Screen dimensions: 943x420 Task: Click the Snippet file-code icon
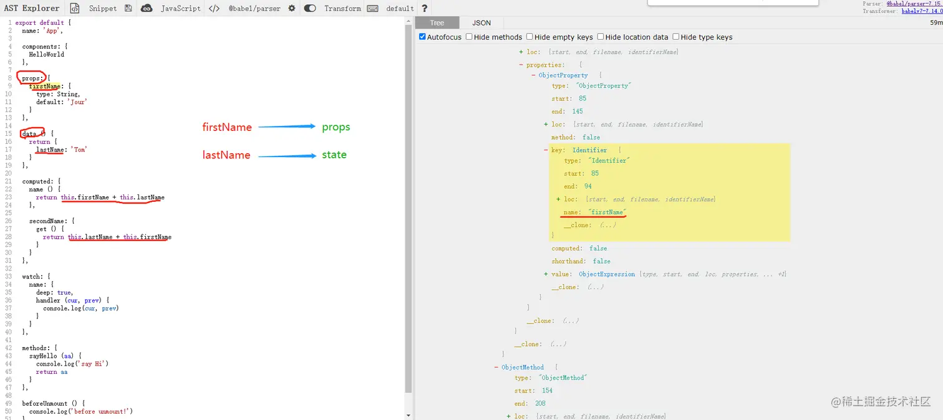coord(75,8)
